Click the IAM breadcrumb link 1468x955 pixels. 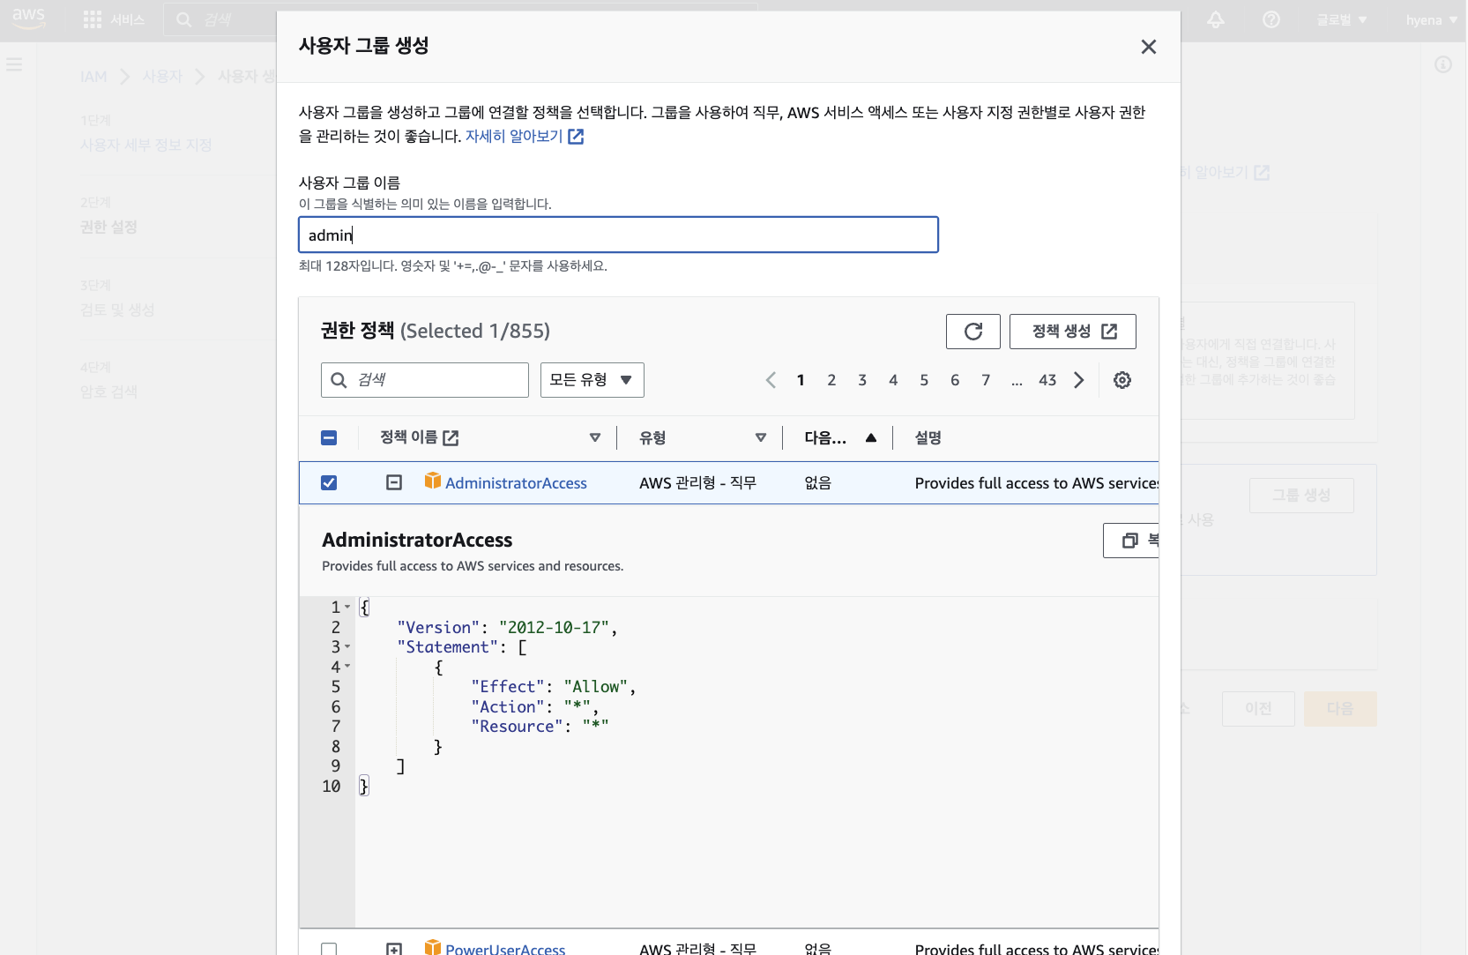(x=93, y=77)
